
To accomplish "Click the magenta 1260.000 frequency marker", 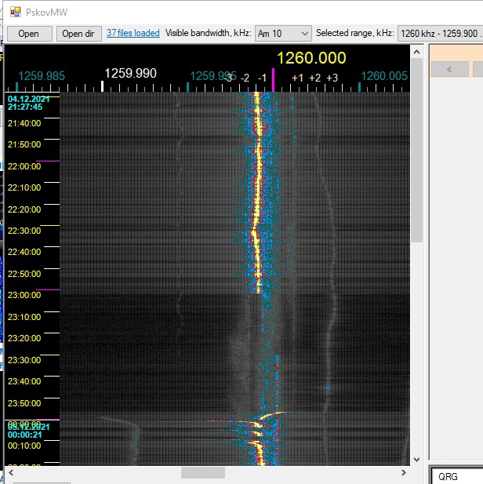I will [273, 80].
